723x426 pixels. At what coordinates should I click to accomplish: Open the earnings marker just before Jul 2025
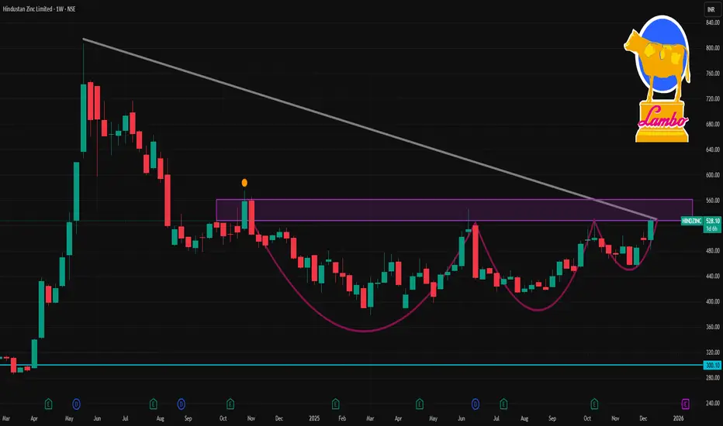[x=503, y=404]
